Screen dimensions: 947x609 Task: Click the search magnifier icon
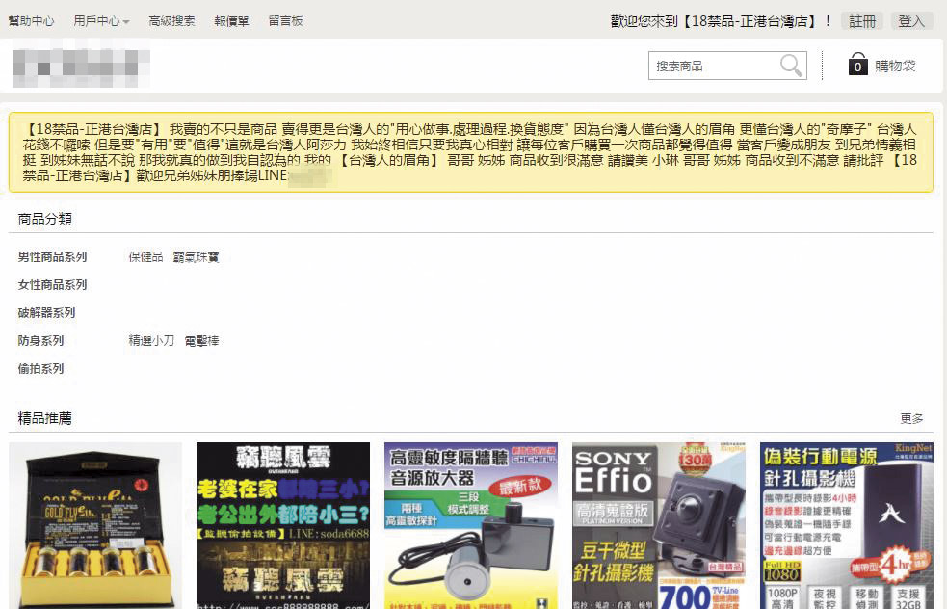(x=791, y=66)
